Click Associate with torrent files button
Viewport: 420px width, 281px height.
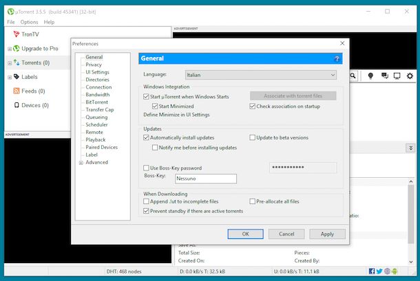[293, 95]
